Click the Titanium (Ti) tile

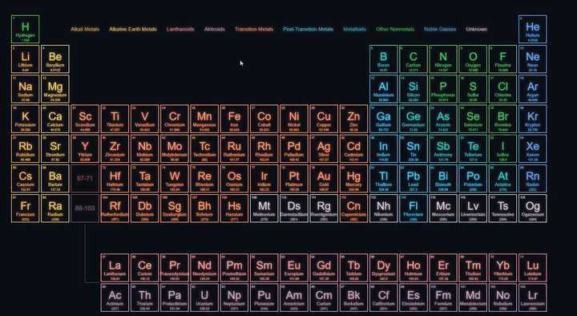pyautogui.click(x=115, y=119)
